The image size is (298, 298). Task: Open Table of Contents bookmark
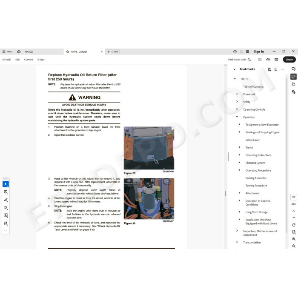253,86
